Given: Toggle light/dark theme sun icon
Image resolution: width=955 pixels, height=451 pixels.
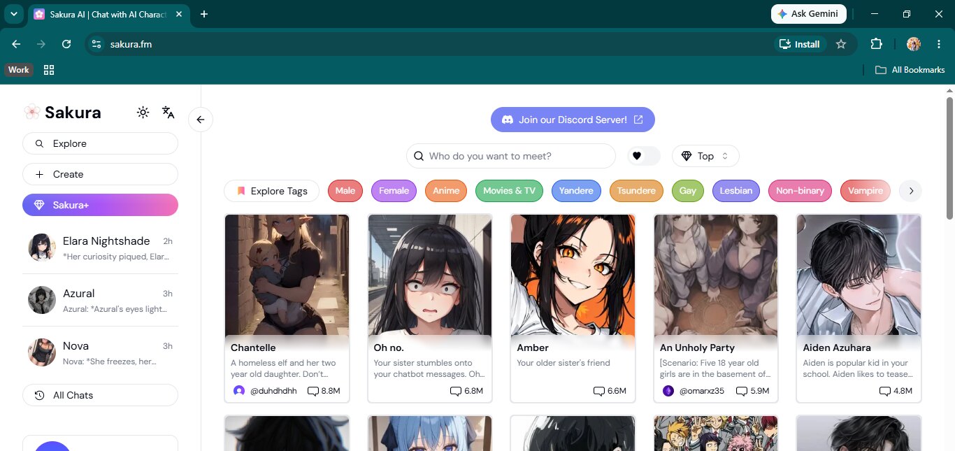Looking at the screenshot, I should point(143,112).
